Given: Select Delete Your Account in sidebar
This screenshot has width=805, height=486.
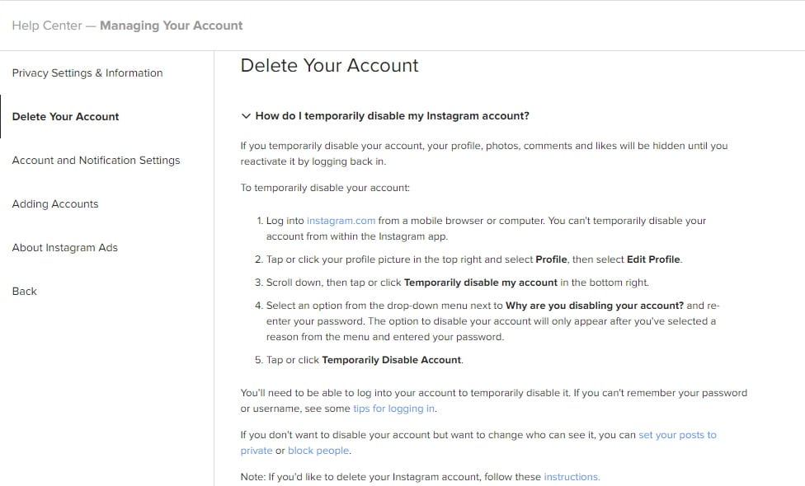Looking at the screenshot, I should click(x=66, y=116).
